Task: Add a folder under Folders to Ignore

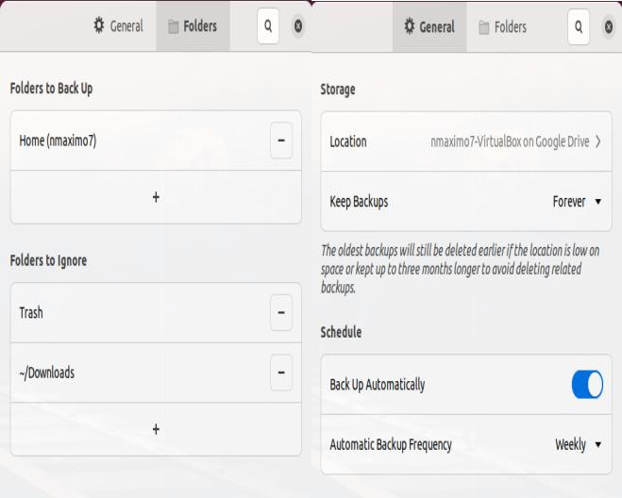Action: [156, 429]
